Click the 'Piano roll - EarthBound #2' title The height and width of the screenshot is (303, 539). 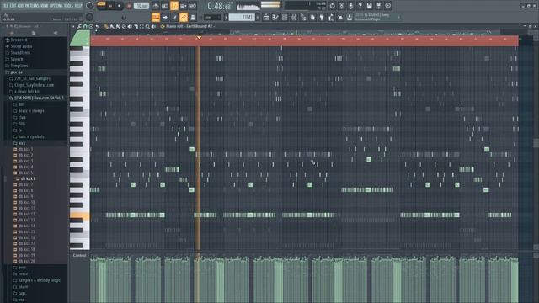(189, 26)
